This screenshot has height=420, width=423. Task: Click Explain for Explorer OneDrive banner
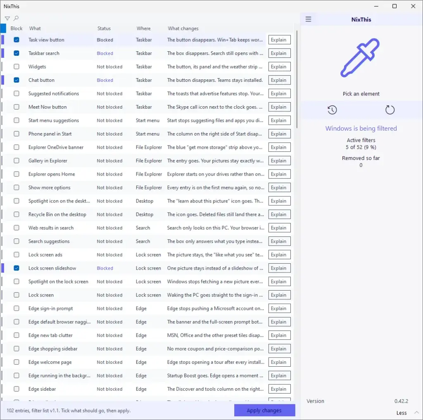point(279,147)
